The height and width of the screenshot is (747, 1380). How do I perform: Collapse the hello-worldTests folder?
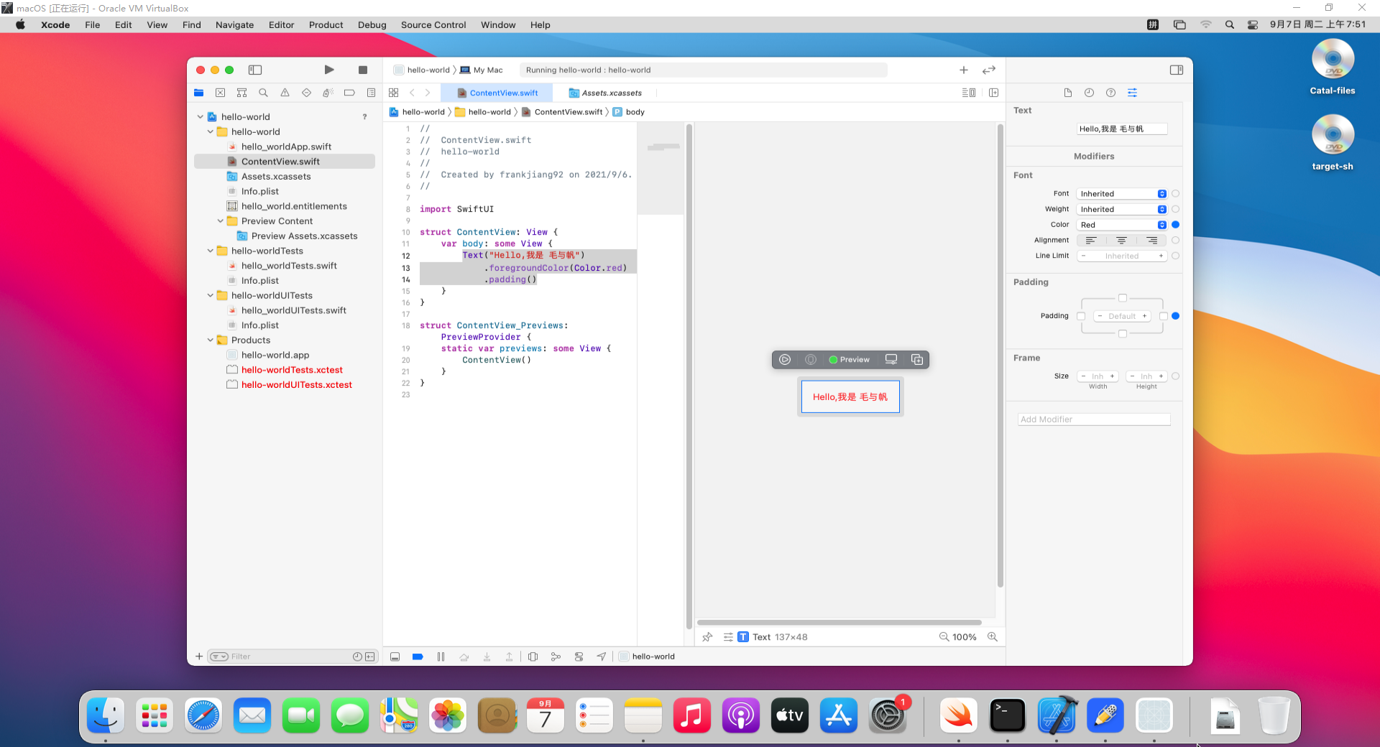pos(211,251)
